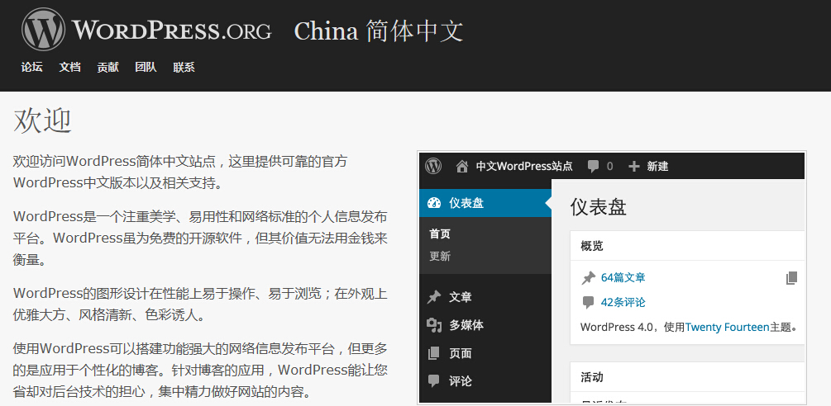The image size is (831, 406).
Task: Click the 活动 widget heading
Action: (592, 377)
